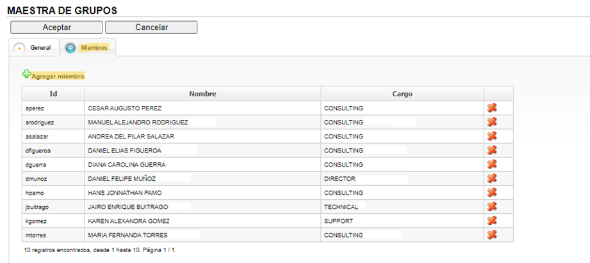The image size is (590, 263).
Task: Select the Miembros tab
Action: 94,48
